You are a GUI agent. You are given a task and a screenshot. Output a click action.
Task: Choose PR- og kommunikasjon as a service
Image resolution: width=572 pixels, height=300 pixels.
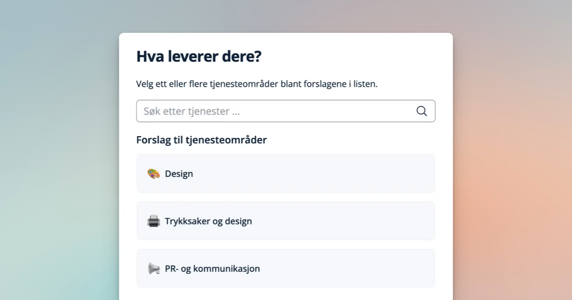286,268
